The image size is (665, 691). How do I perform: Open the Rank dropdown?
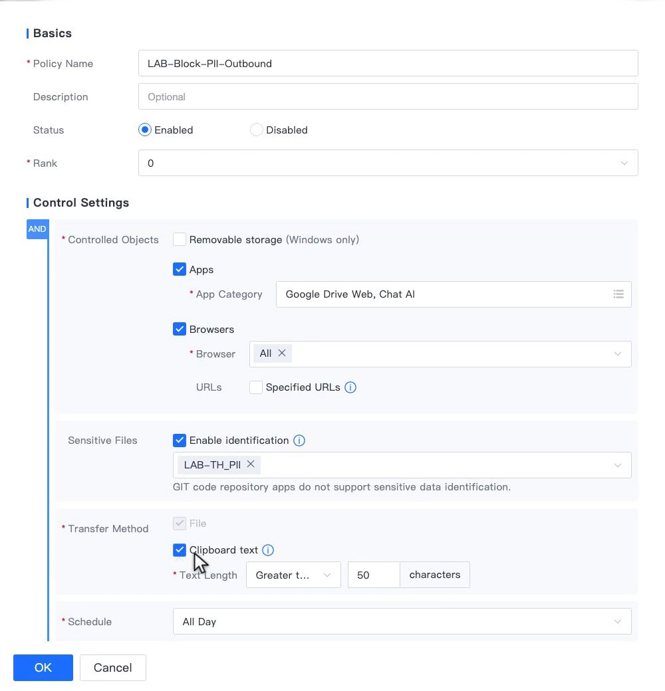[388, 163]
